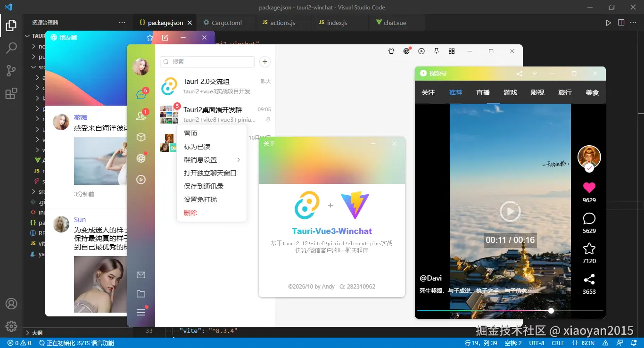Share the video via icon showing 3653
Viewport: 644px width, 348px height.
[589, 279]
